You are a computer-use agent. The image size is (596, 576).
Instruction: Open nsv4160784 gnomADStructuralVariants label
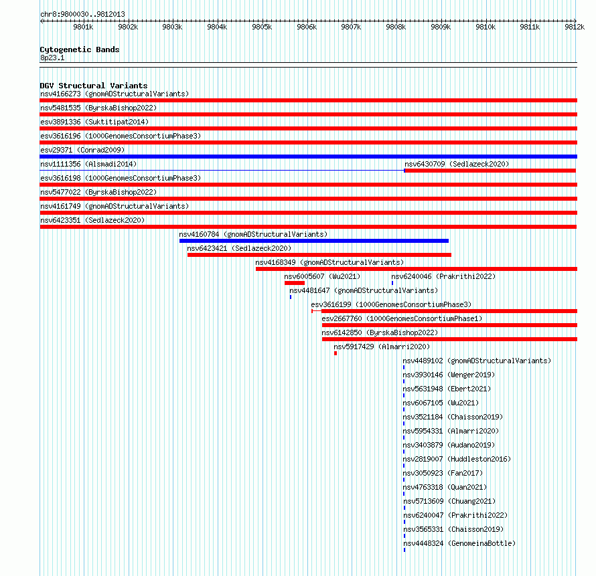point(253,234)
